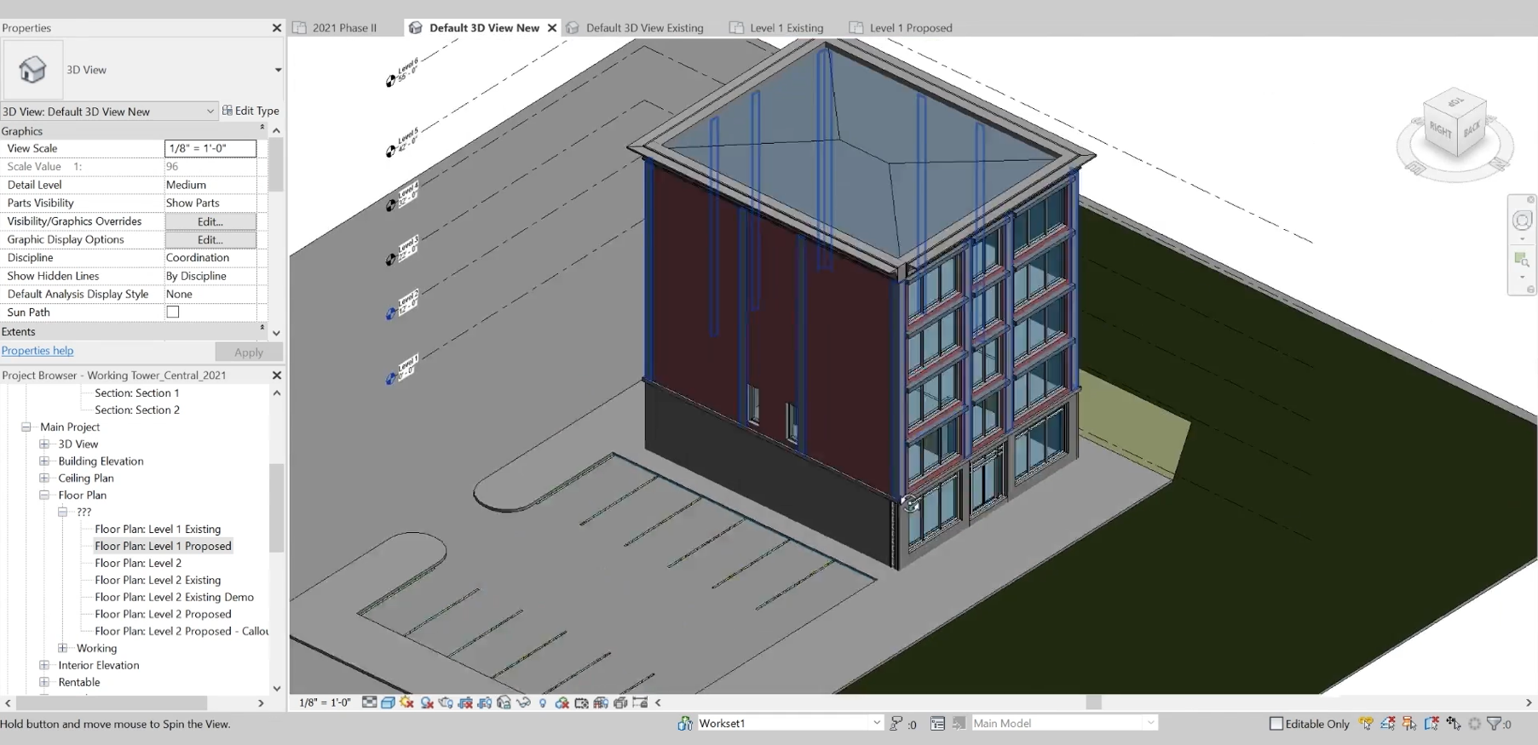Collapse the Floor Plan tree node
Image resolution: width=1538 pixels, height=745 pixels.
44,495
